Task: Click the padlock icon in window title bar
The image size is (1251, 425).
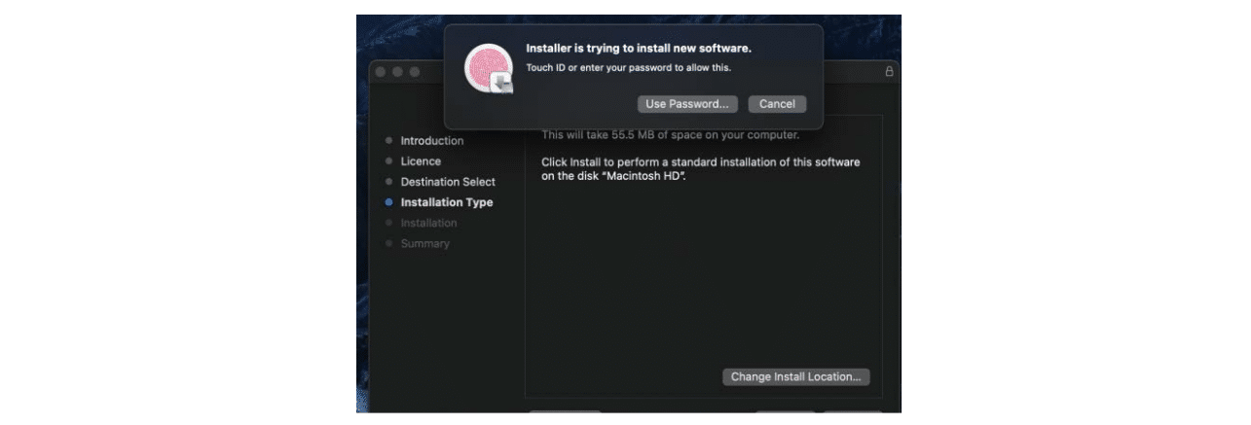Action: tap(889, 72)
